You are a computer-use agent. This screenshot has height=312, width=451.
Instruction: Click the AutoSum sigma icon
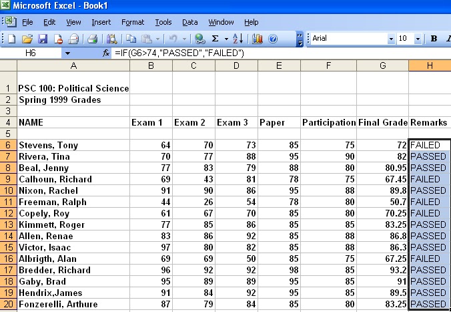point(215,39)
